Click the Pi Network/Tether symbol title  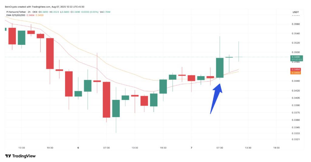point(15,12)
